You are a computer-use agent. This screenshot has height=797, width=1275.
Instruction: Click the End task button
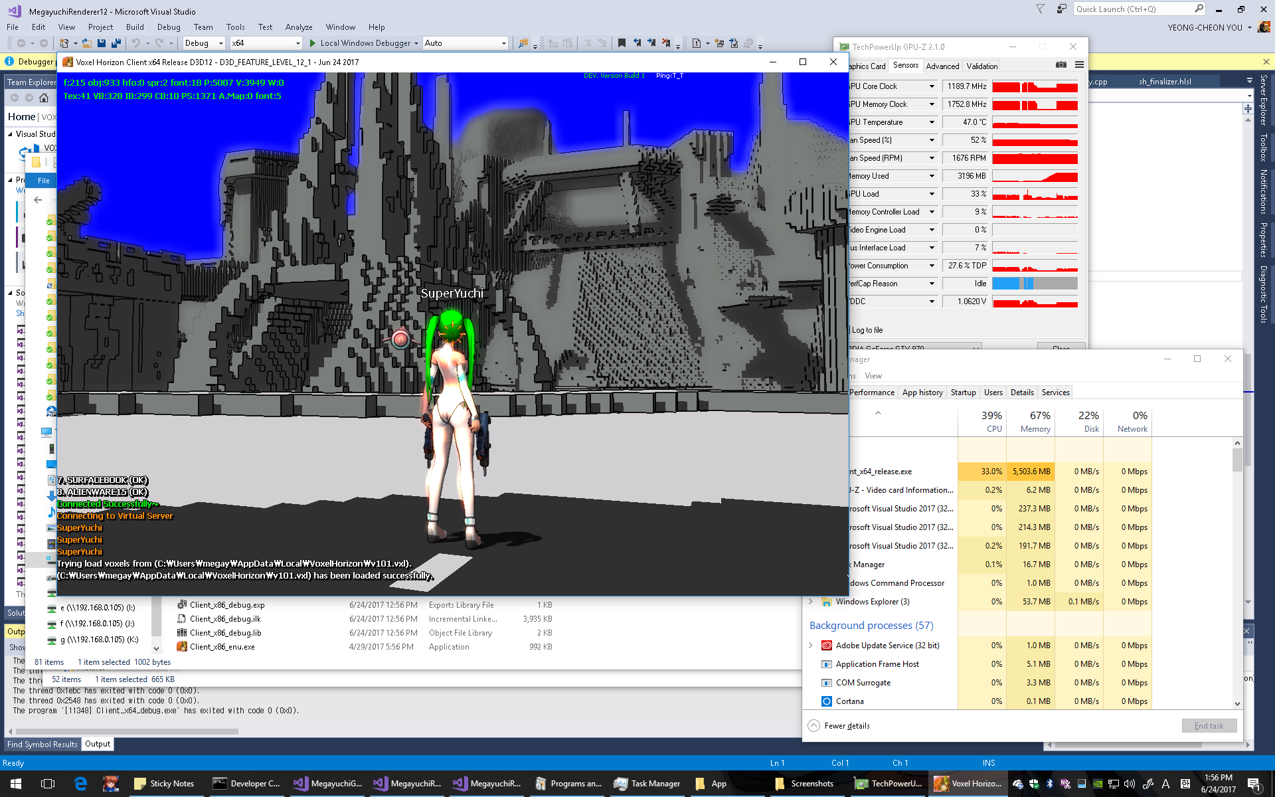coord(1209,726)
